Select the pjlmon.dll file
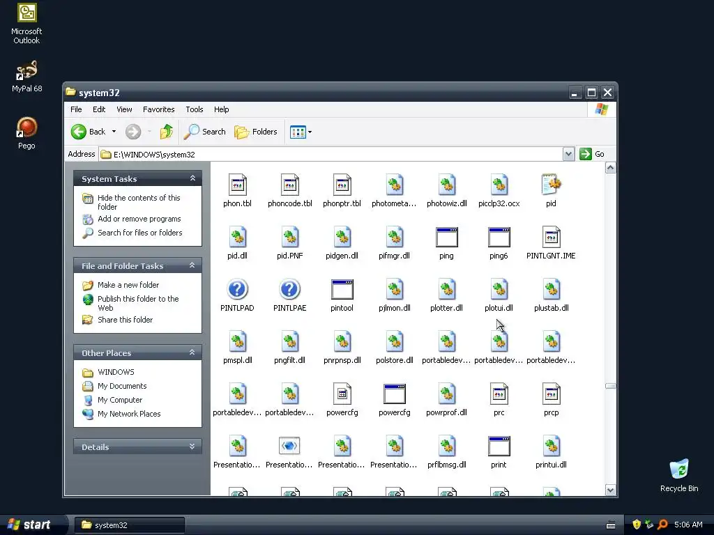Viewport: 714px width, 535px height. pyautogui.click(x=395, y=295)
